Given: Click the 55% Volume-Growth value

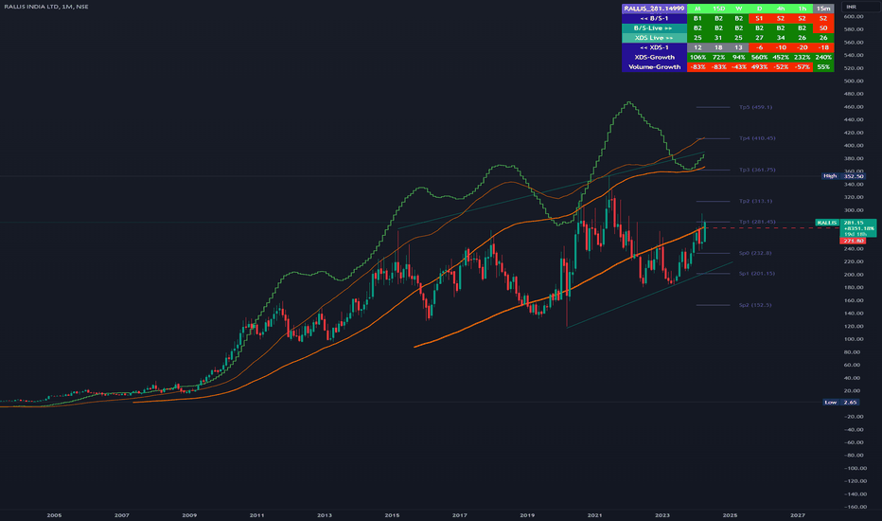Looking at the screenshot, I should [823, 67].
